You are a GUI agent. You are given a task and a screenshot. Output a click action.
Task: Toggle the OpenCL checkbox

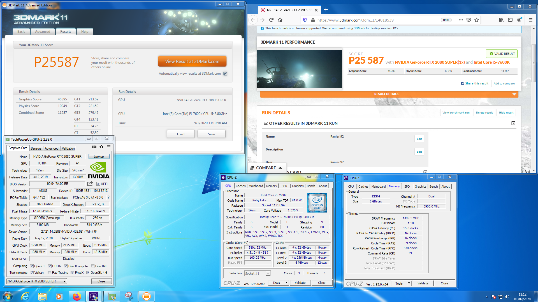pos(32,266)
